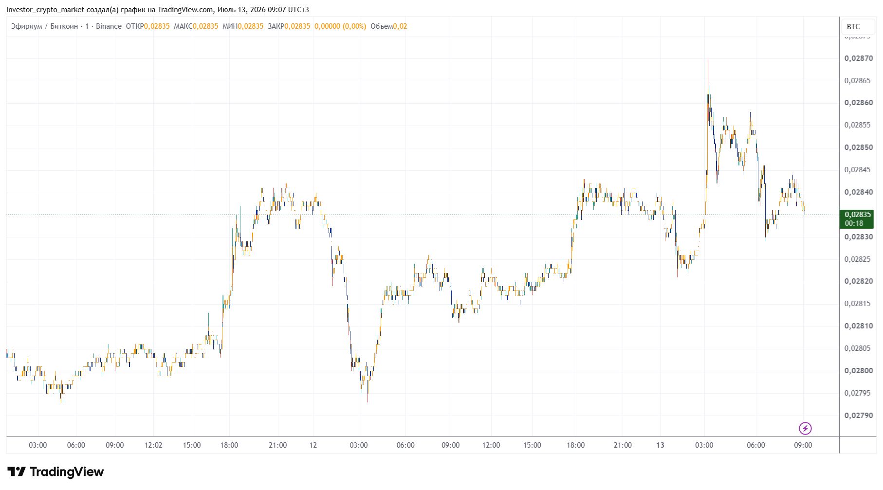
Task: Click the 0,02850 price axis label
Action: pyautogui.click(x=859, y=147)
